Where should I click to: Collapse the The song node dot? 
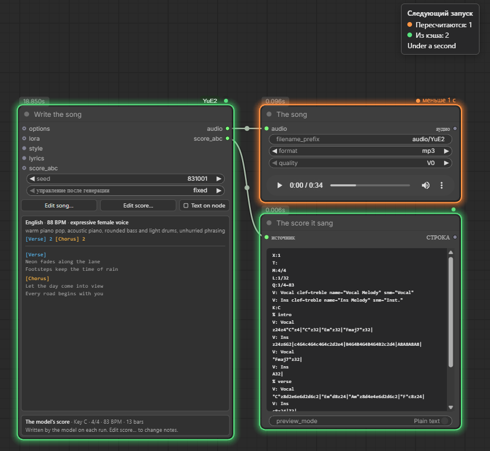[x=269, y=114]
